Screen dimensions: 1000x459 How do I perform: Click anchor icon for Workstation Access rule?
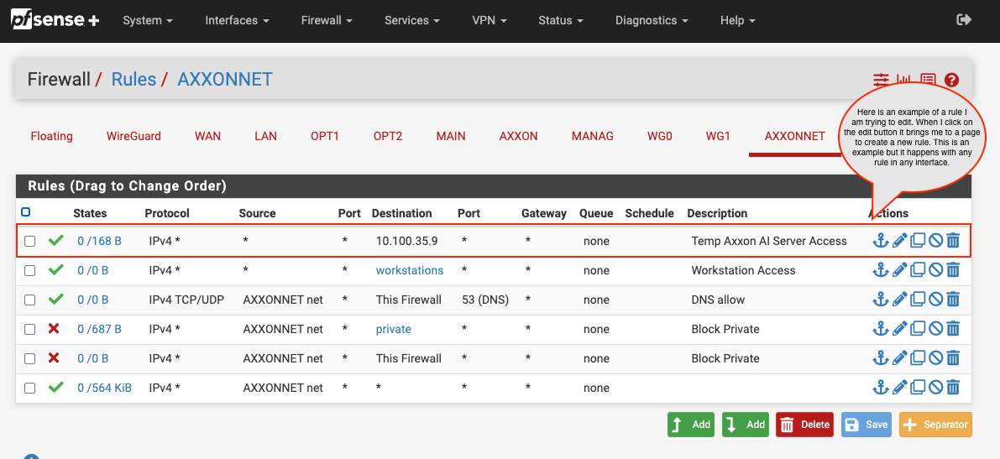[x=880, y=270]
